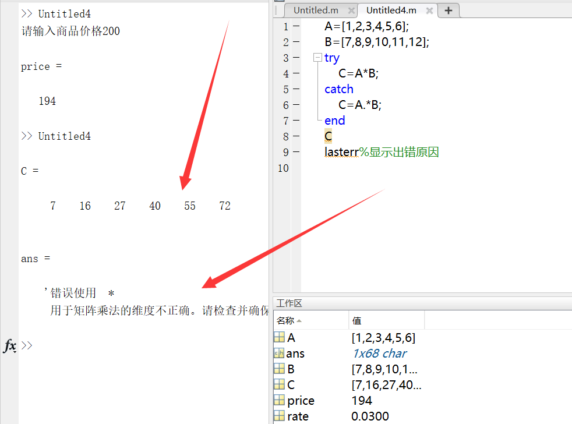Screen dimensions: 572x424
Task: Click the highlighted variable C on line 8
Action: coord(329,136)
